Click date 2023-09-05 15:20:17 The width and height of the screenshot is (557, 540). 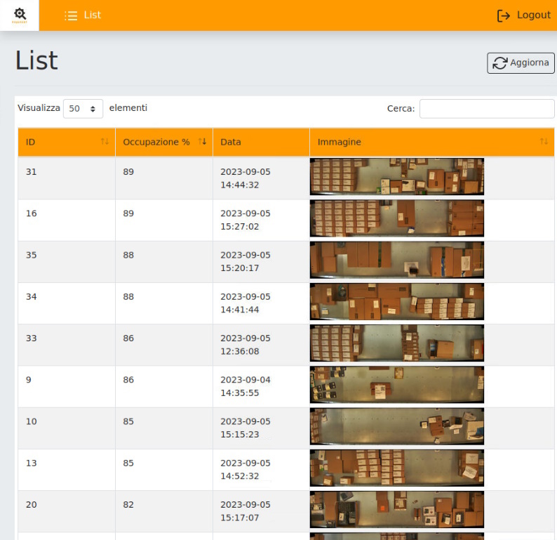pyautogui.click(x=246, y=262)
